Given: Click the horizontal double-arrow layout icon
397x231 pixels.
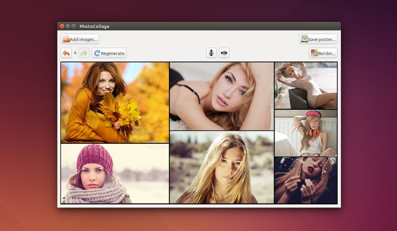Looking at the screenshot, I should [x=224, y=53].
